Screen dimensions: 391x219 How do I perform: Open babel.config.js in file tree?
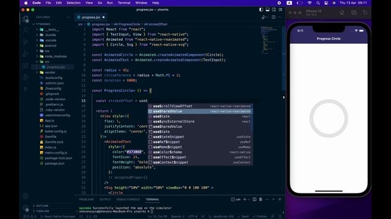[56, 131]
